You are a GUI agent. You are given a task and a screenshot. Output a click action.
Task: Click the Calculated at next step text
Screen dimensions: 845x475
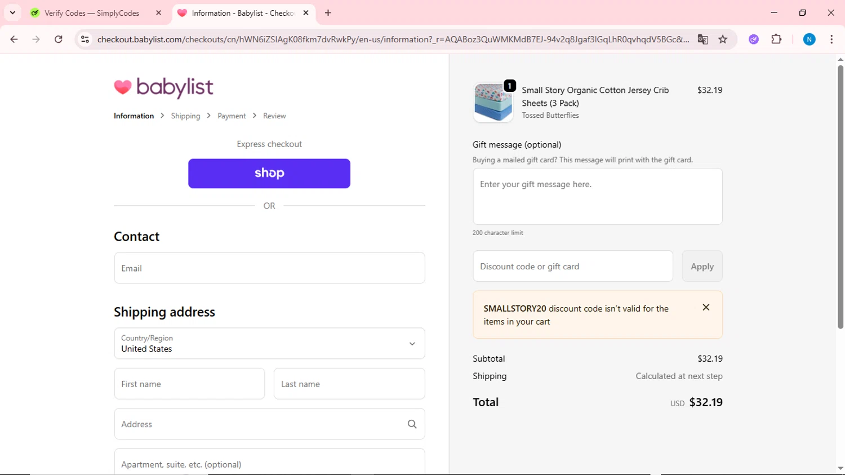[x=679, y=376]
